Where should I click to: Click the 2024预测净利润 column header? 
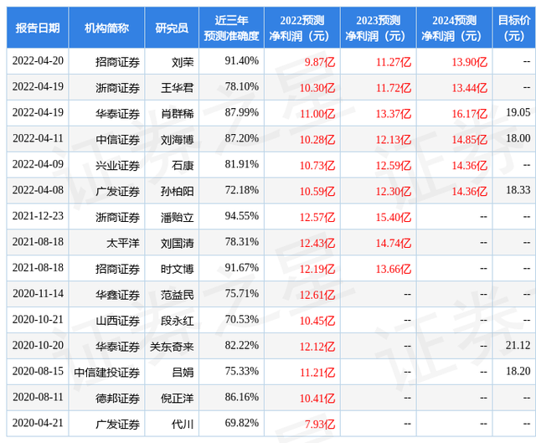[454, 28]
